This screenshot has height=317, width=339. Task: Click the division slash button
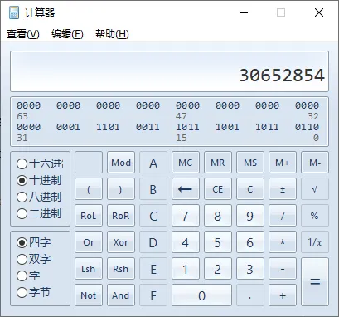click(283, 216)
